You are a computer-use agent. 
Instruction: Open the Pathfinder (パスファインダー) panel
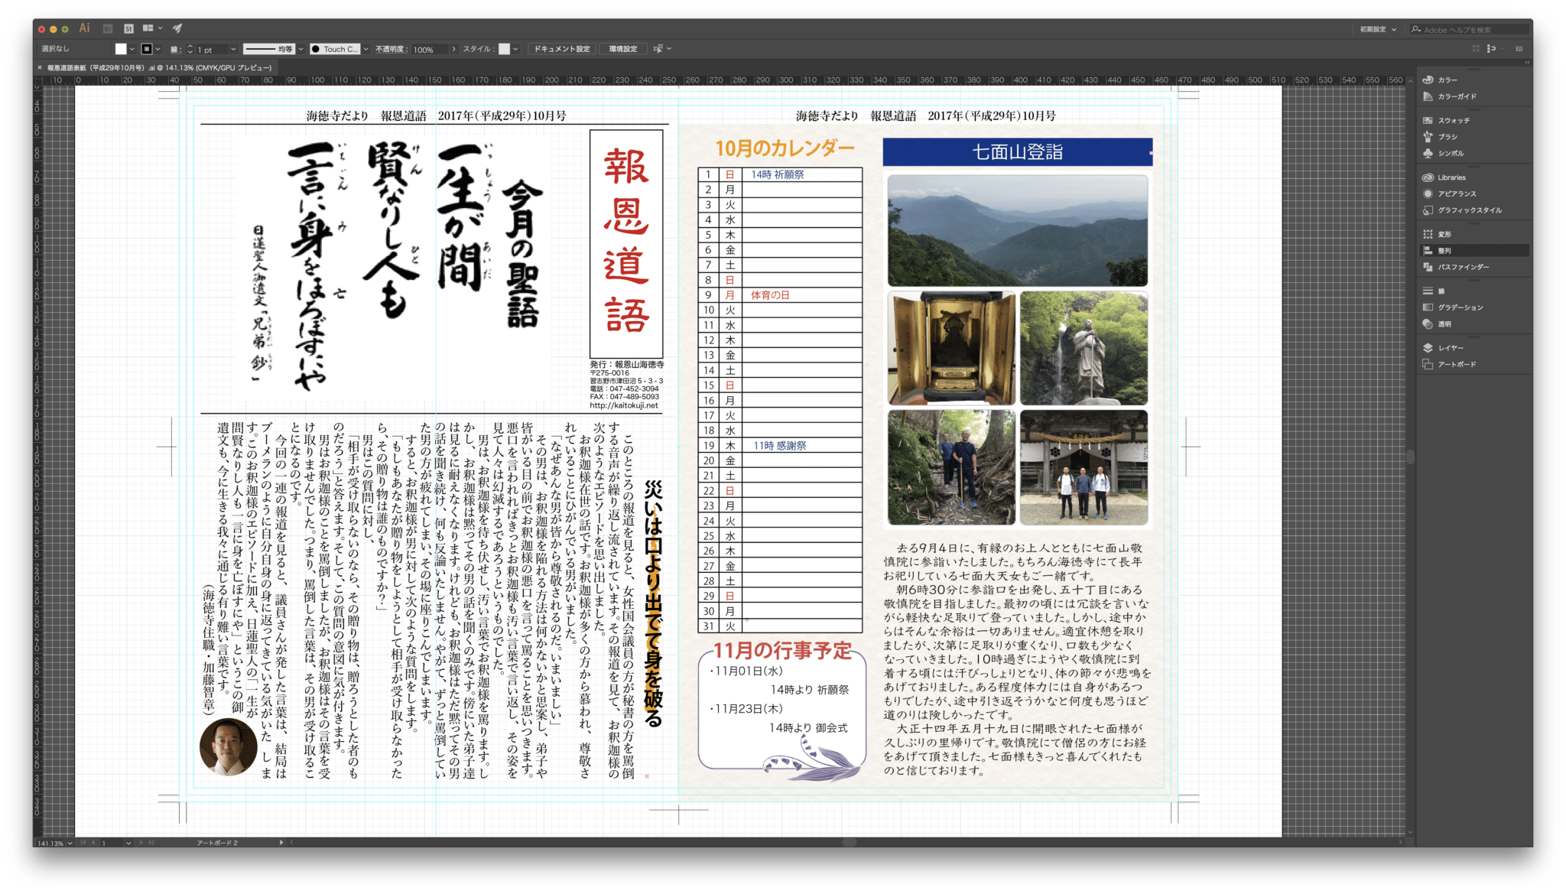(1463, 267)
